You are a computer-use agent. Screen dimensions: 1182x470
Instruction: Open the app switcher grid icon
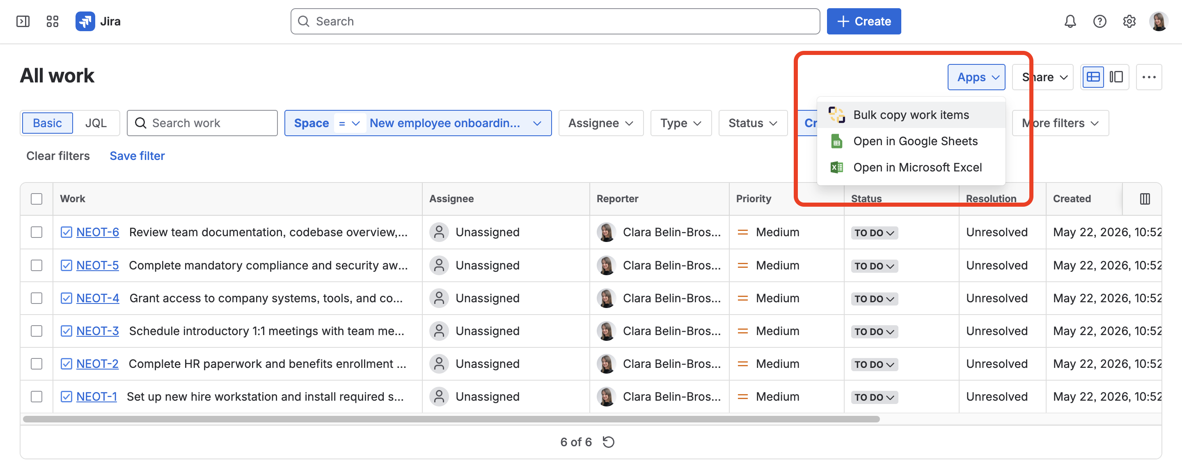(x=52, y=21)
